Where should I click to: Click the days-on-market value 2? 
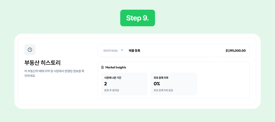coord(105,84)
